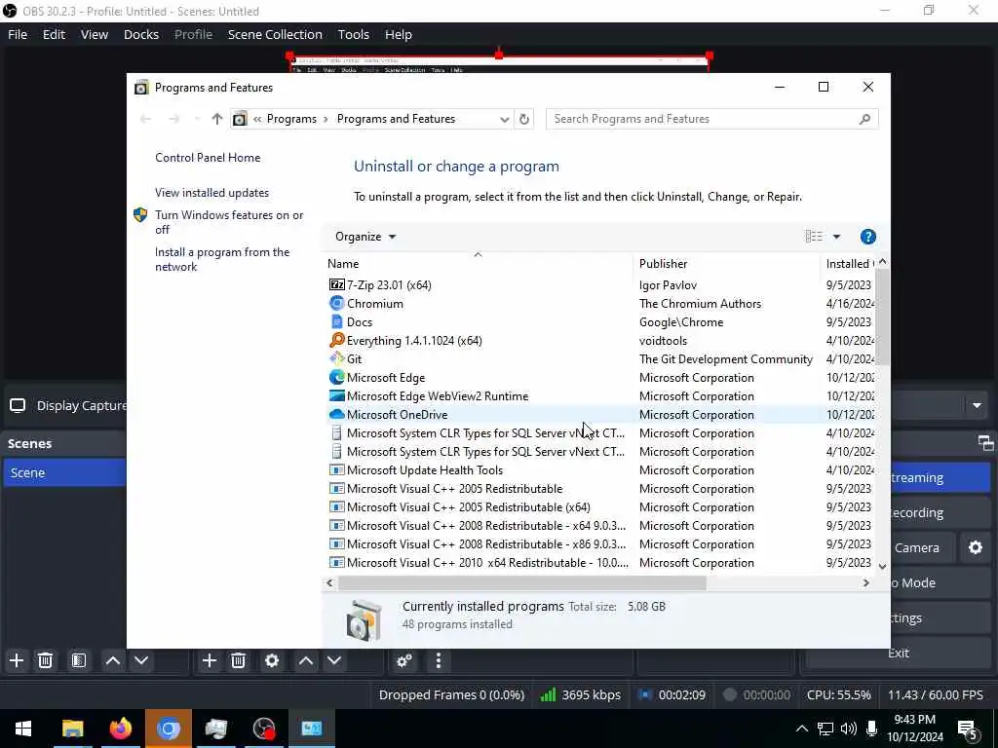Screen dimensions: 998x748
Task: Remove selected scene with the trash icon
Action: point(45,661)
